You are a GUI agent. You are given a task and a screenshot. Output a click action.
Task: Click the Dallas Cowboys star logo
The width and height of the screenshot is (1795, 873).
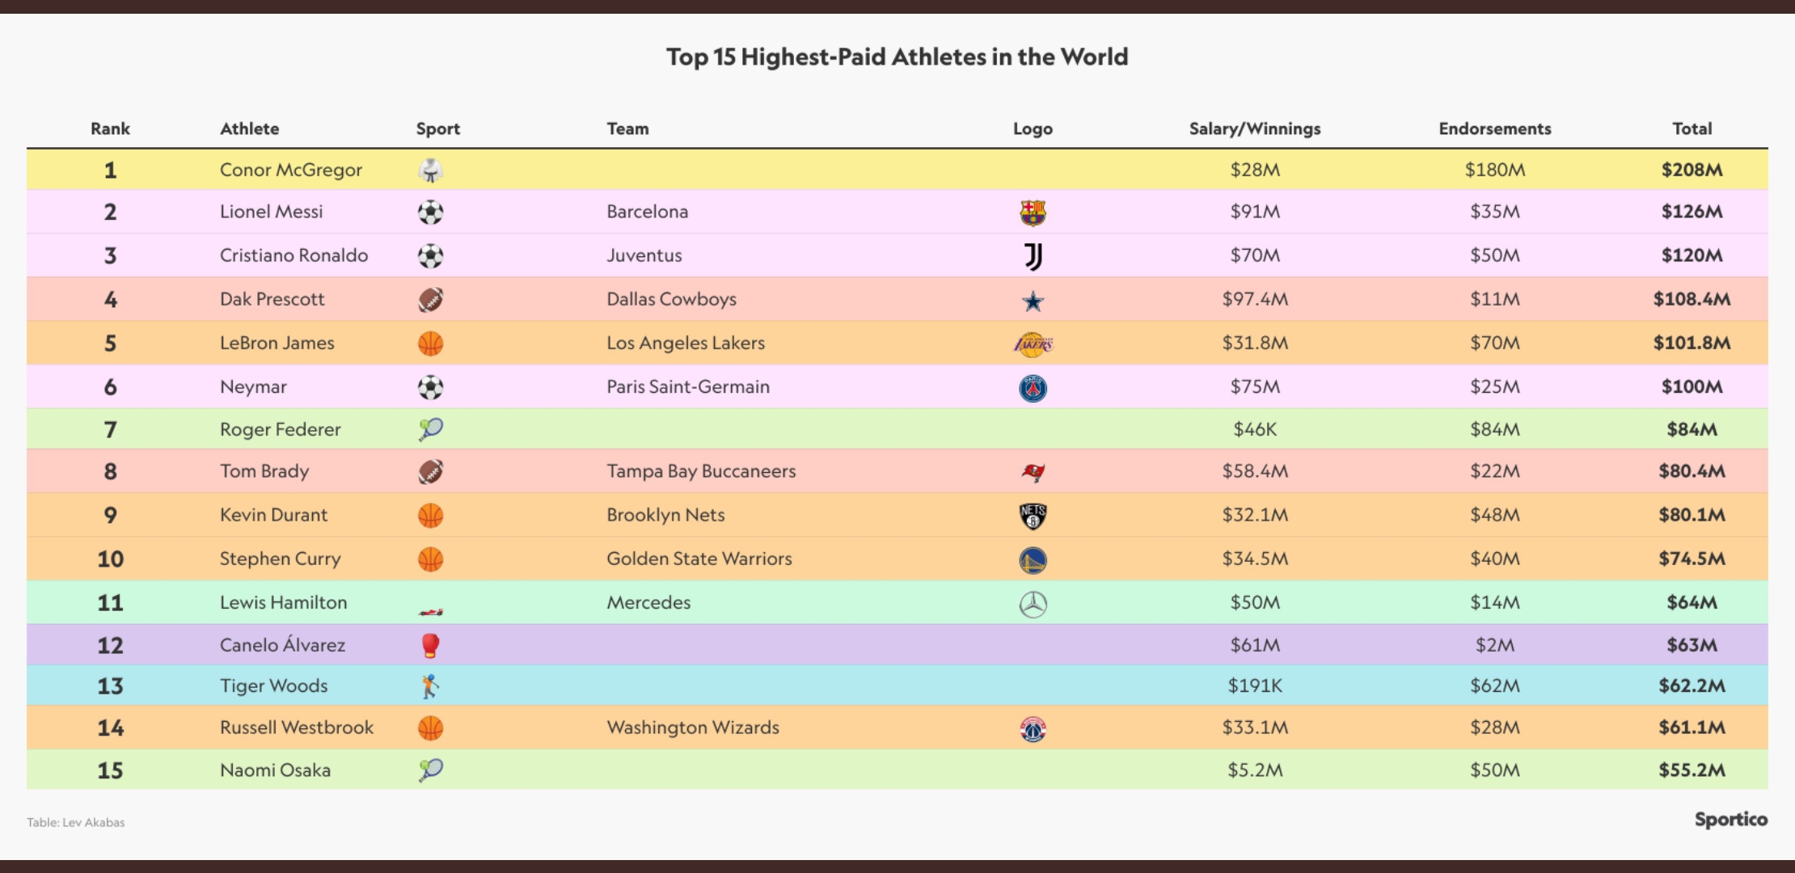[x=1033, y=301]
